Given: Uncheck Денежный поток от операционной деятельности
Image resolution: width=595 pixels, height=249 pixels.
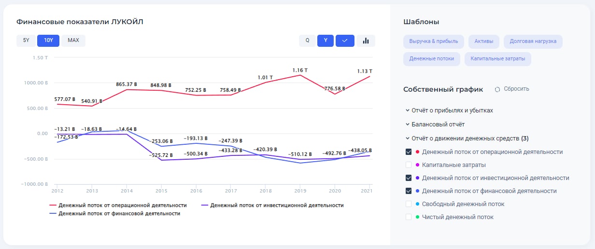Looking at the screenshot, I should pos(409,152).
